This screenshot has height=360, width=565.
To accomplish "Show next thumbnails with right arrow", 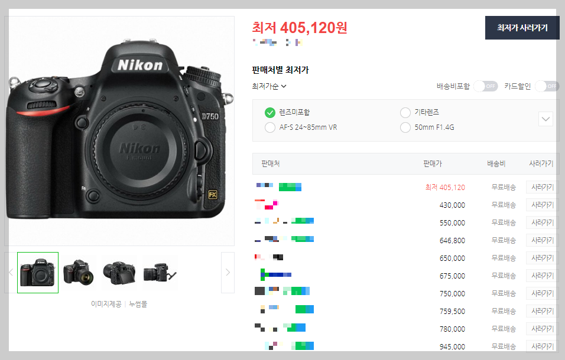I will [x=228, y=273].
